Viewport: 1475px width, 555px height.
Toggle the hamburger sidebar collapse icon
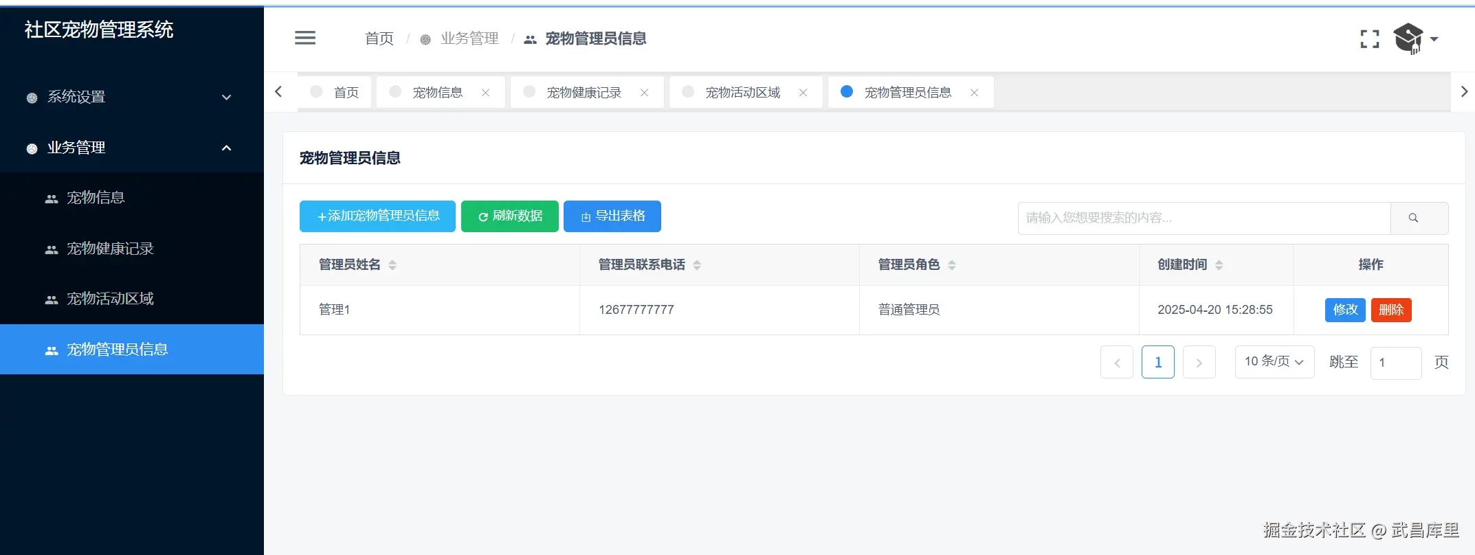305,38
